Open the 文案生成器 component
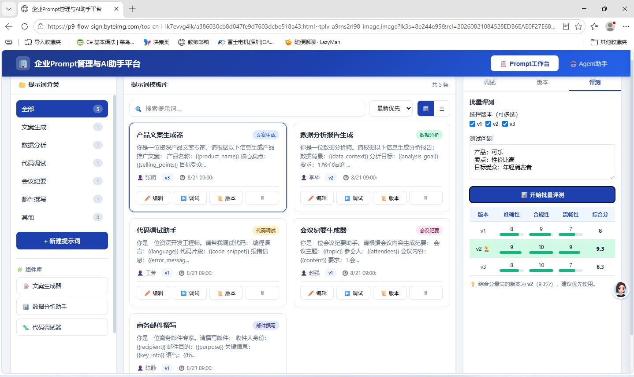Screen dimensions: 634x377 [62, 285]
